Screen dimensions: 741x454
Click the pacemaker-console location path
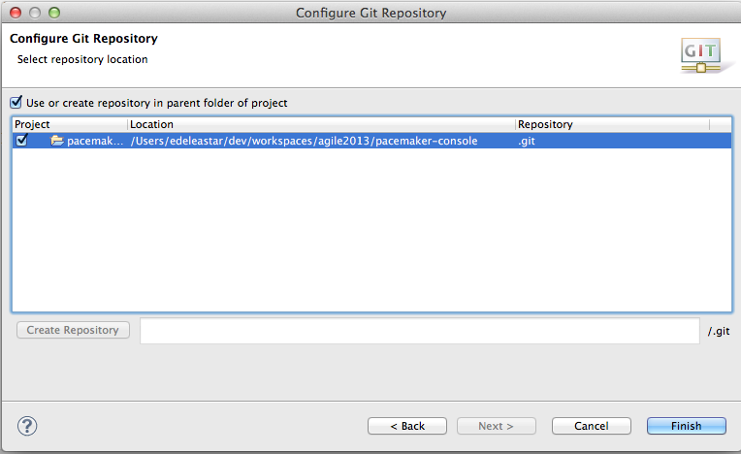(304, 141)
